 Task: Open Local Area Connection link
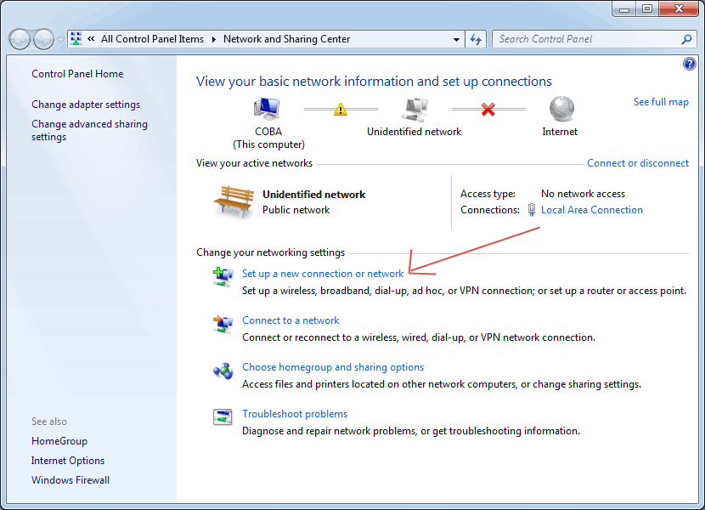click(x=592, y=210)
